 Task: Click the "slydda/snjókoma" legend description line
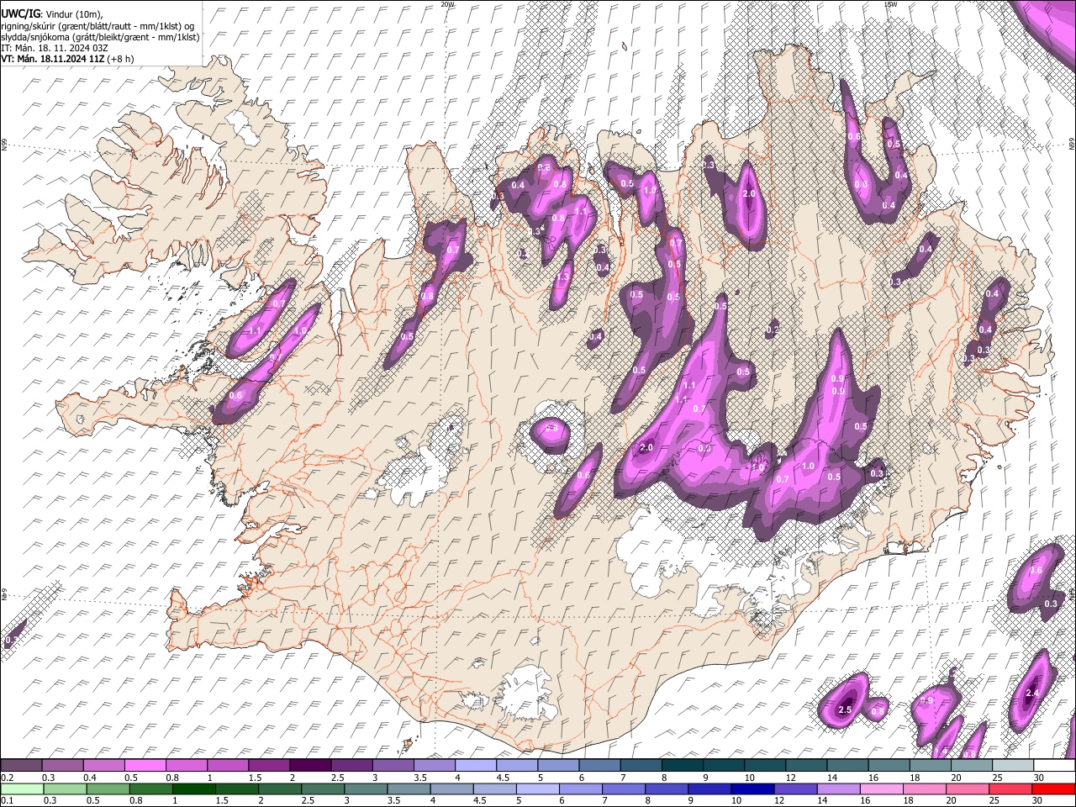(x=100, y=37)
